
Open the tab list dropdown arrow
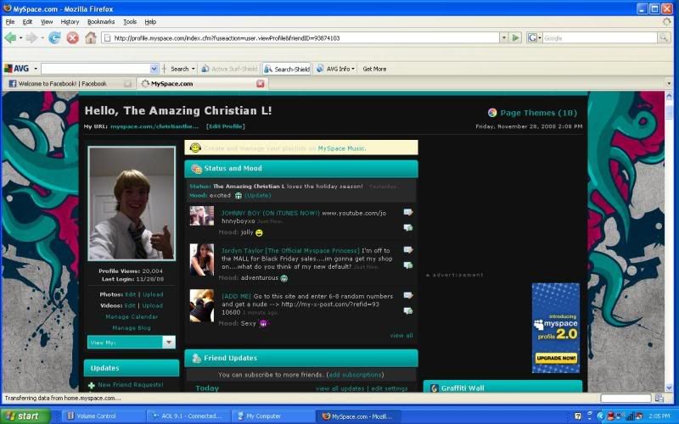point(669,83)
